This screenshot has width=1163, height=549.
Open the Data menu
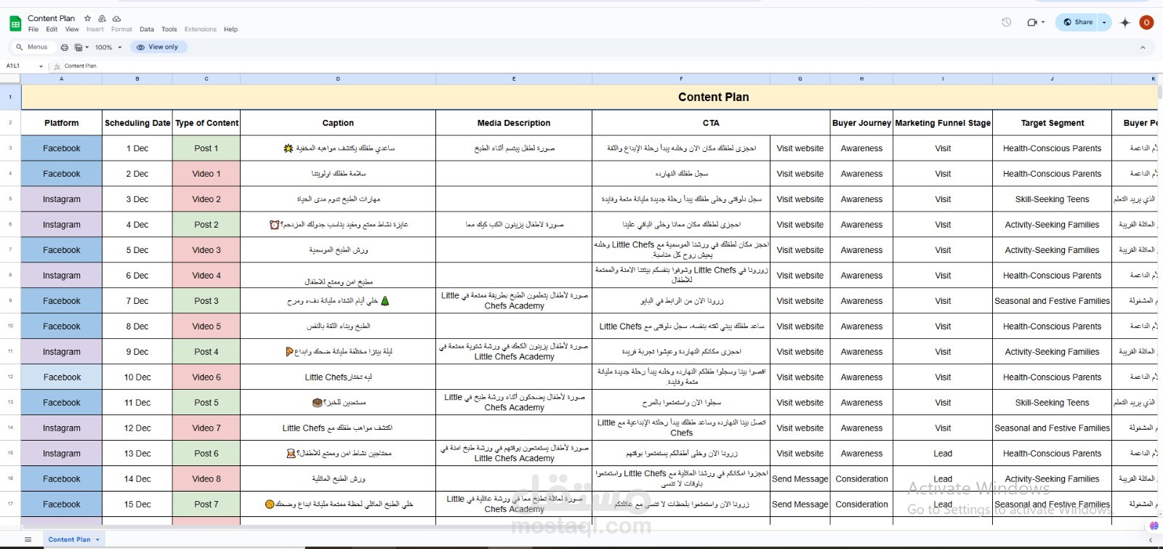point(147,30)
